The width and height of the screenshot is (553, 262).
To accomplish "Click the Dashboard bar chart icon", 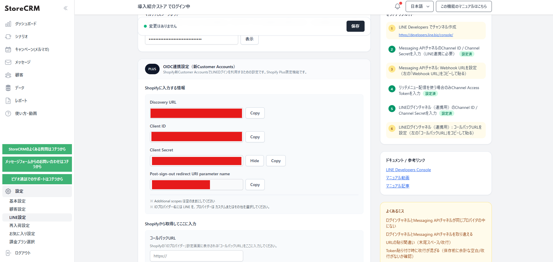I will (8, 24).
